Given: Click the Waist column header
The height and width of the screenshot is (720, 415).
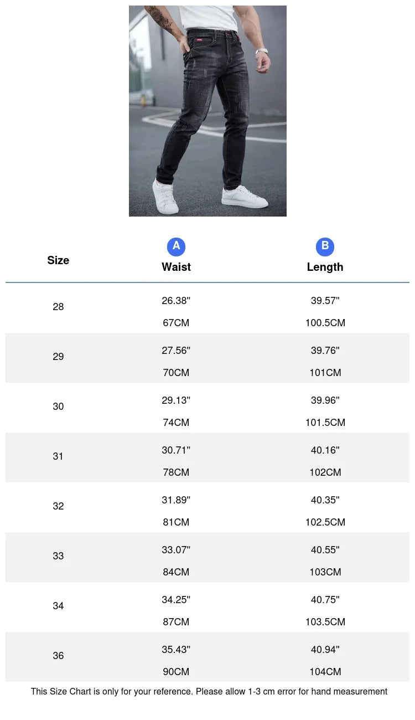Looking at the screenshot, I should [x=176, y=267].
